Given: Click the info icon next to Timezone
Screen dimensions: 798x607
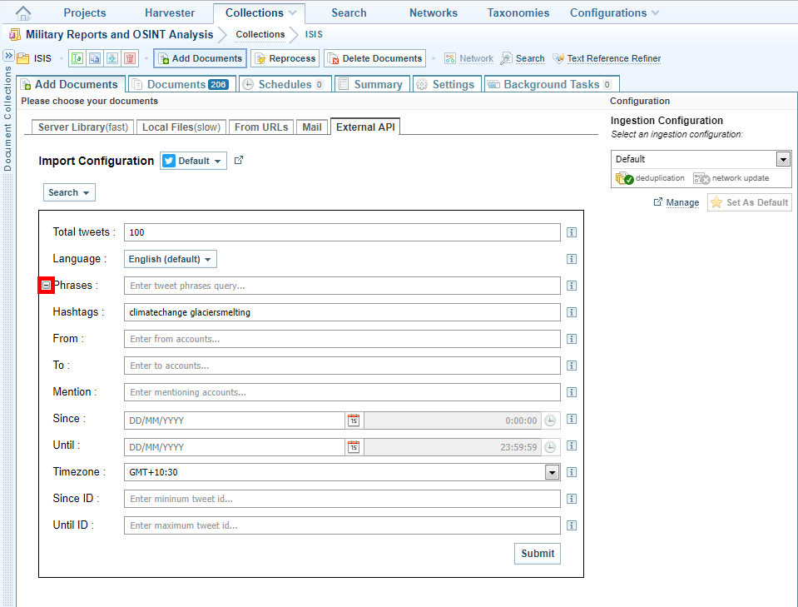Looking at the screenshot, I should coord(572,472).
